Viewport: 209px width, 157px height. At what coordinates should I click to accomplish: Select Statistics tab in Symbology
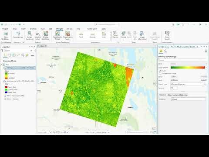[x=162, y=95]
